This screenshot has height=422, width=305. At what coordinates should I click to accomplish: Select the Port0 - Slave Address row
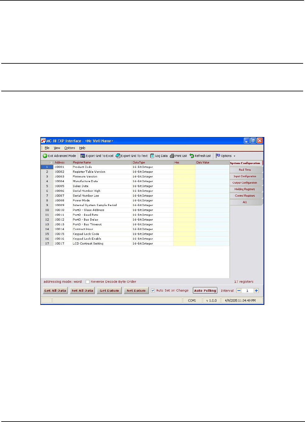135,210
